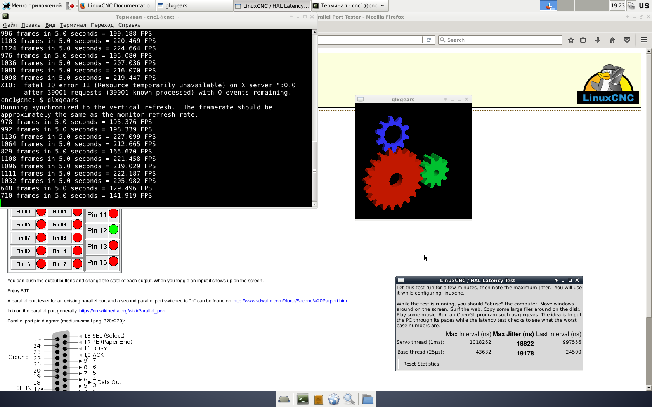Viewport: 652px width, 407px height.
Task: Launch web browser globe icon in dock
Action: [x=334, y=399]
